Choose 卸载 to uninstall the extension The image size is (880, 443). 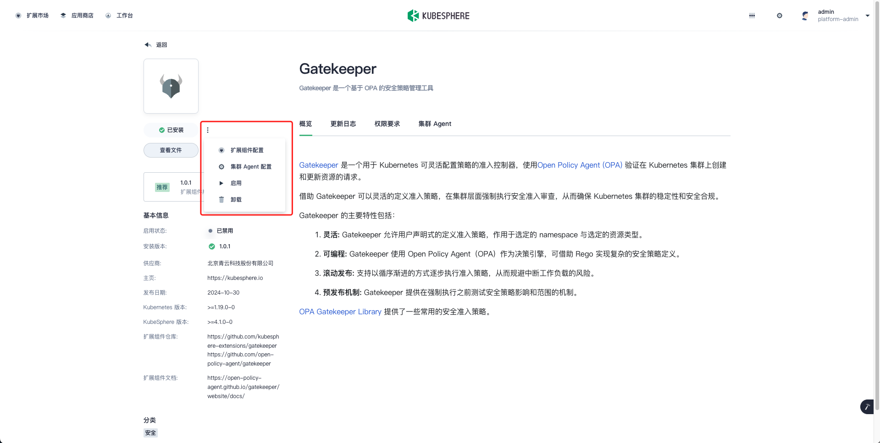[x=245, y=200]
